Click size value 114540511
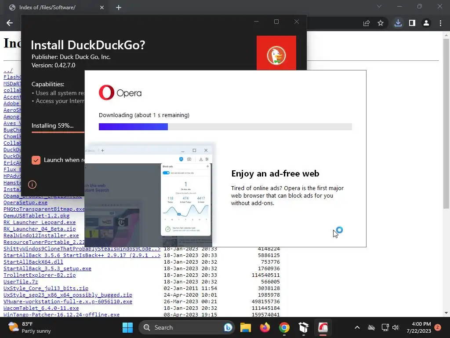 266,275
